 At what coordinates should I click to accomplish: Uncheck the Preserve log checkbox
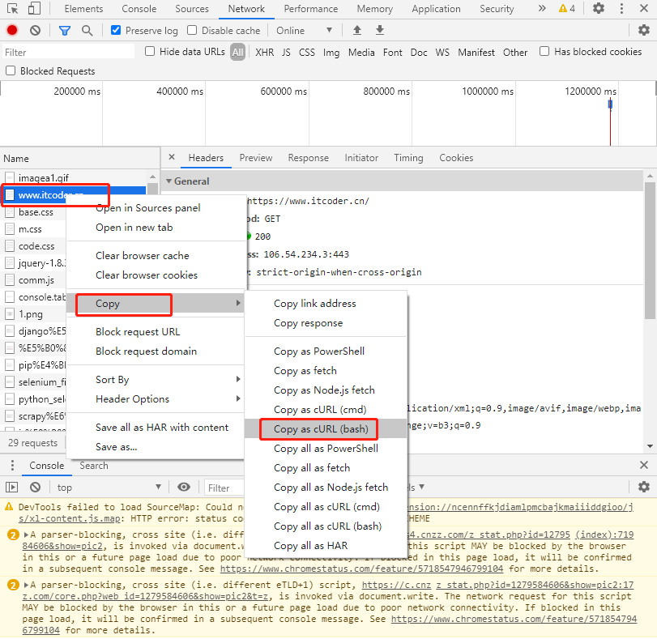click(116, 31)
